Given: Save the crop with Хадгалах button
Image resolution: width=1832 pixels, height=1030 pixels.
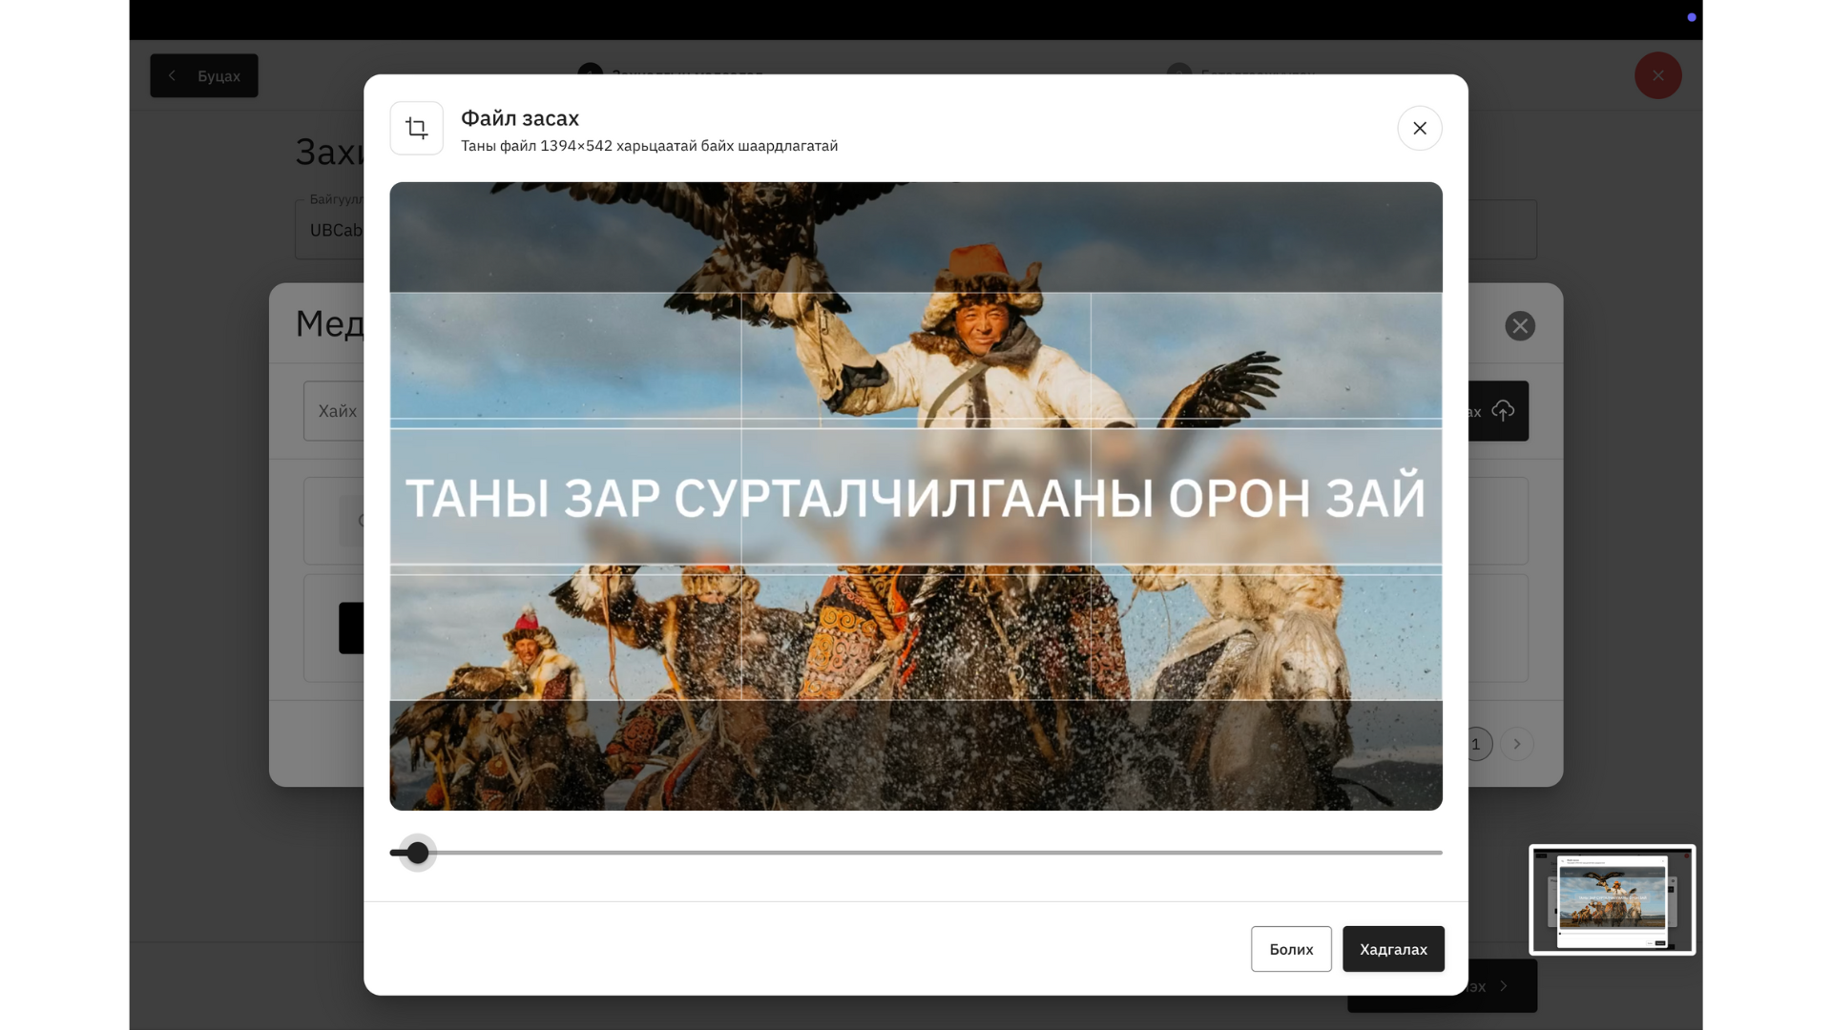Looking at the screenshot, I should tap(1392, 949).
